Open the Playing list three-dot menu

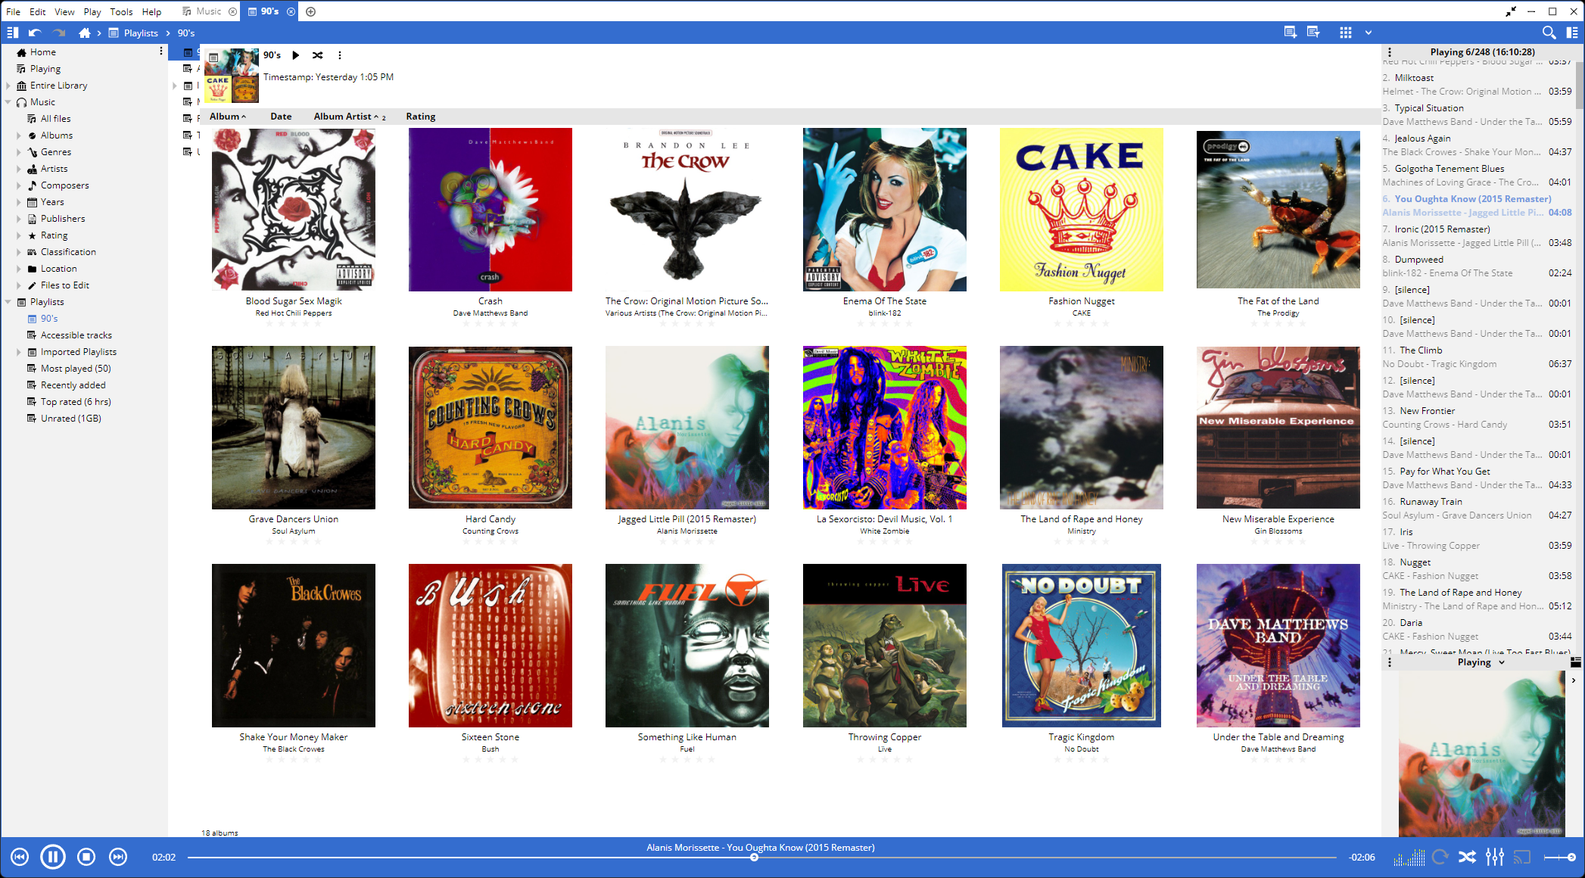1390,52
